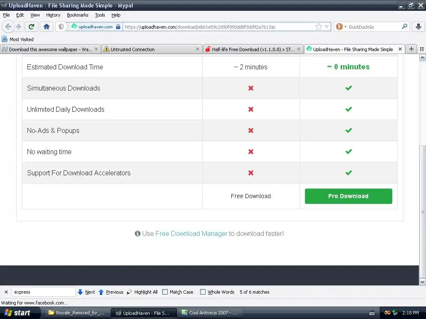The width and height of the screenshot is (426, 319).
Task: Open the Free Download Manager link
Action: coord(191,233)
